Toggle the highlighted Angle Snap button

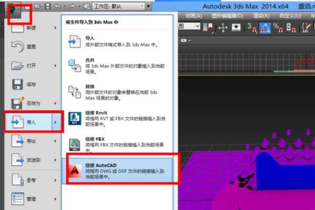265,27
